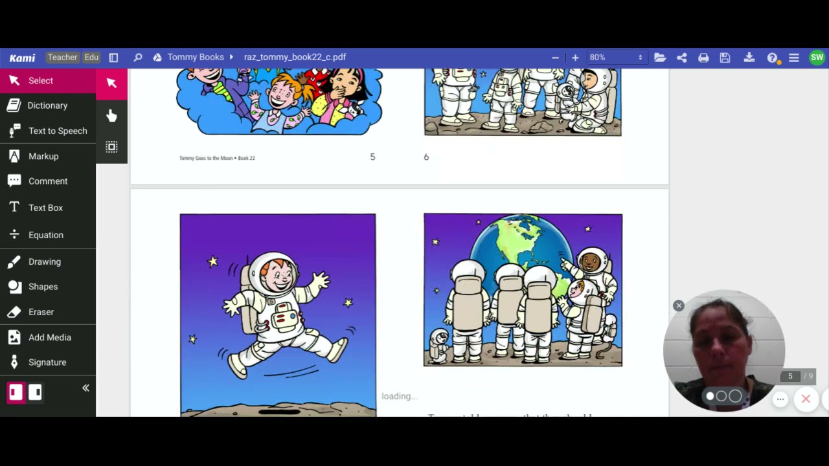Open the recording more-options dots
829x466 pixels.
(x=780, y=399)
